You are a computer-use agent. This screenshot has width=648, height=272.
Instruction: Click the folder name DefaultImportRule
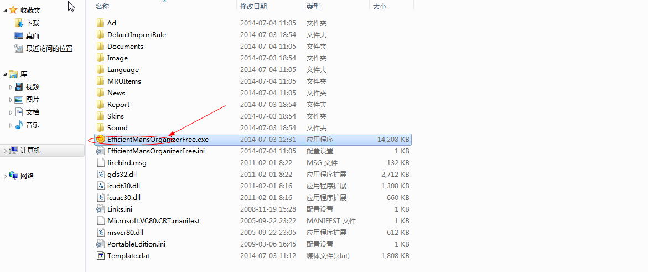click(x=136, y=35)
